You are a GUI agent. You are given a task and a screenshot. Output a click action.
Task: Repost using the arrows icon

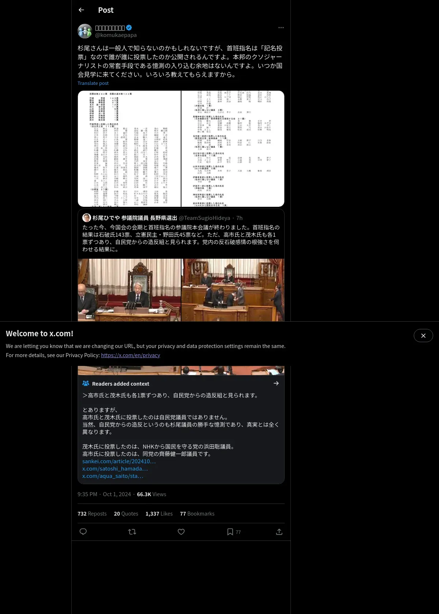(132, 532)
